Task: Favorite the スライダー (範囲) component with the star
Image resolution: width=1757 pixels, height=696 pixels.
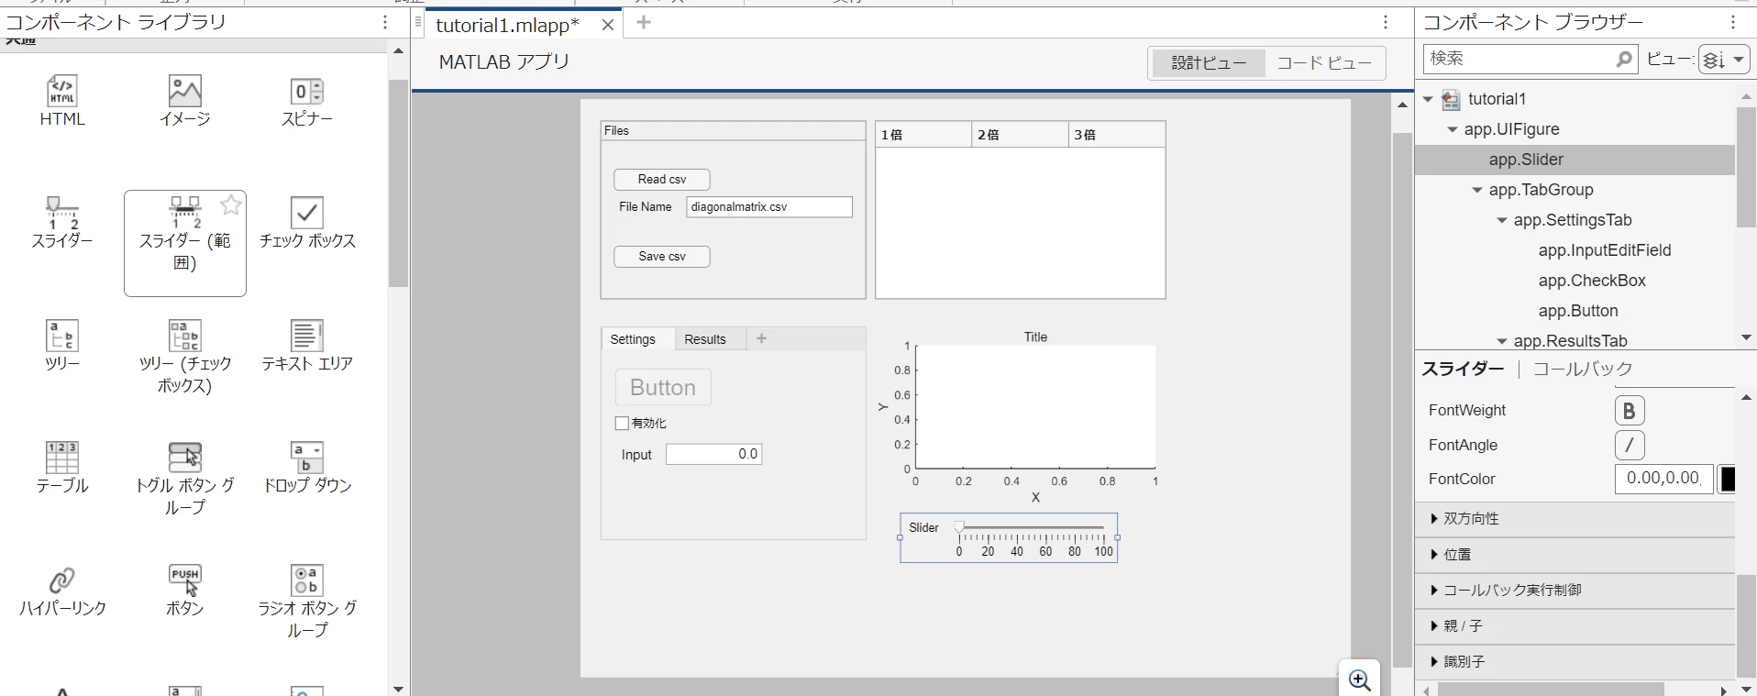Action: 231,205
